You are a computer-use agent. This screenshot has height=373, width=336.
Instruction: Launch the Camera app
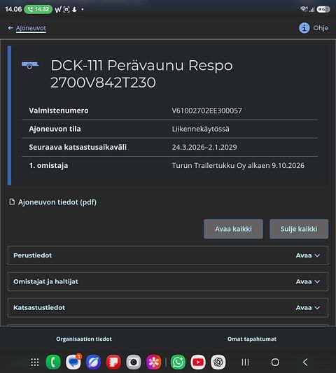(134, 362)
